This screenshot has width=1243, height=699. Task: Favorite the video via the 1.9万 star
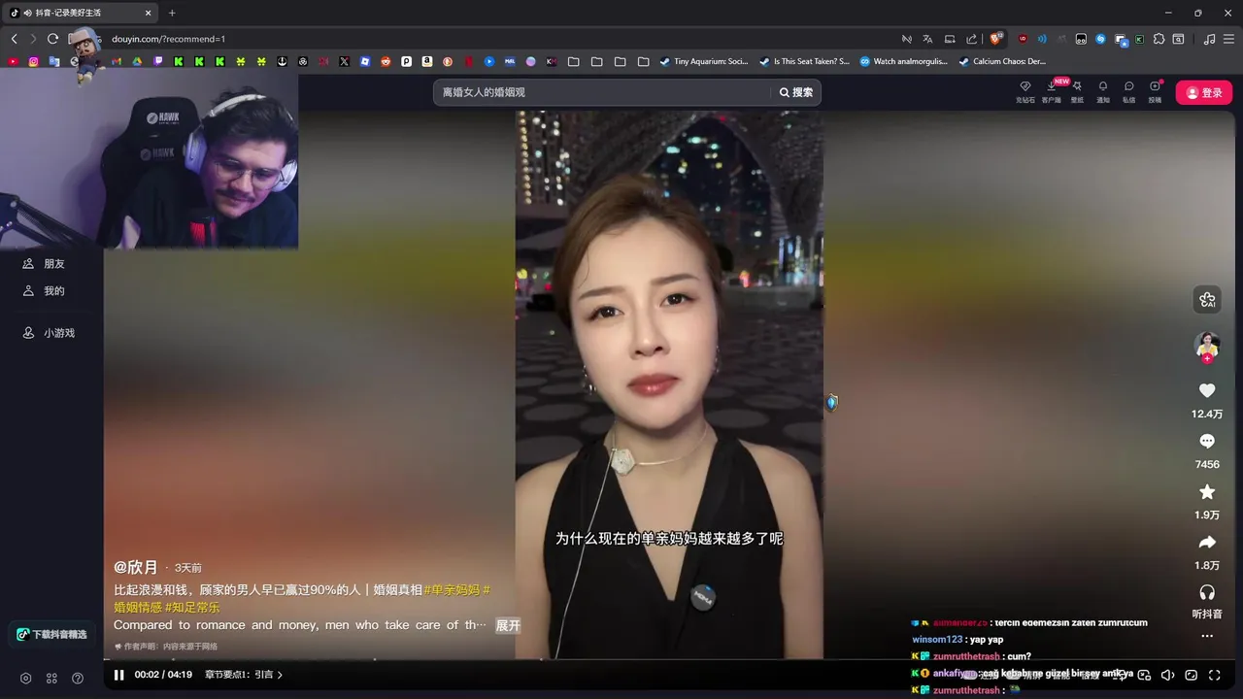pos(1207,491)
